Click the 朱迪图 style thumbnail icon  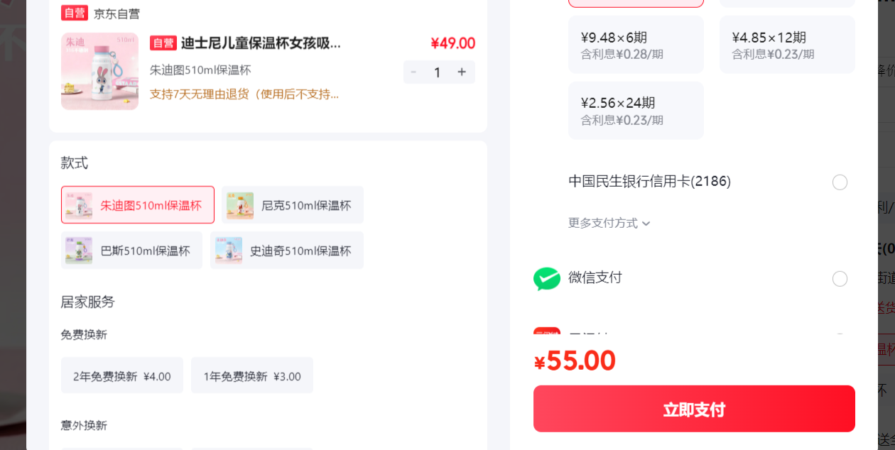click(79, 205)
